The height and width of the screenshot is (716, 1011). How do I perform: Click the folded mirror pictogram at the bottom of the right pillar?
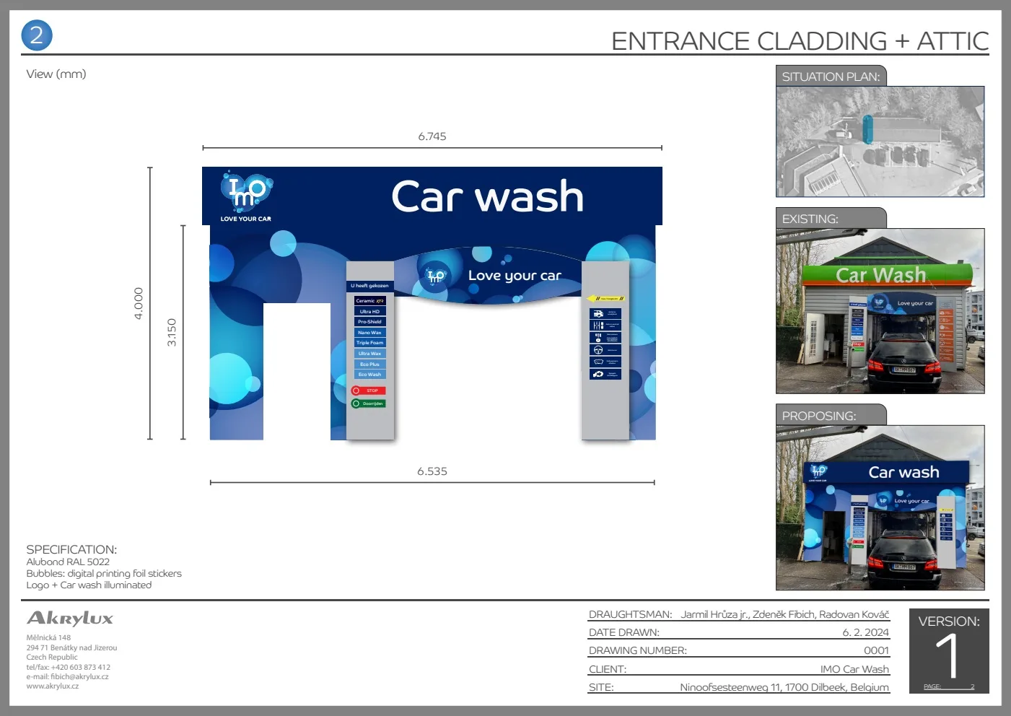[x=598, y=374]
